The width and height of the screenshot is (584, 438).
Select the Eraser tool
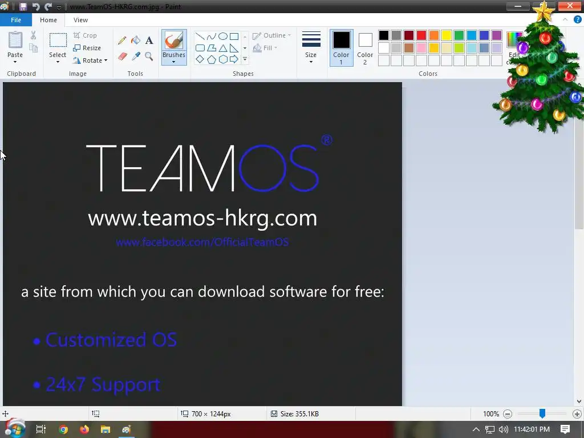[122, 56]
